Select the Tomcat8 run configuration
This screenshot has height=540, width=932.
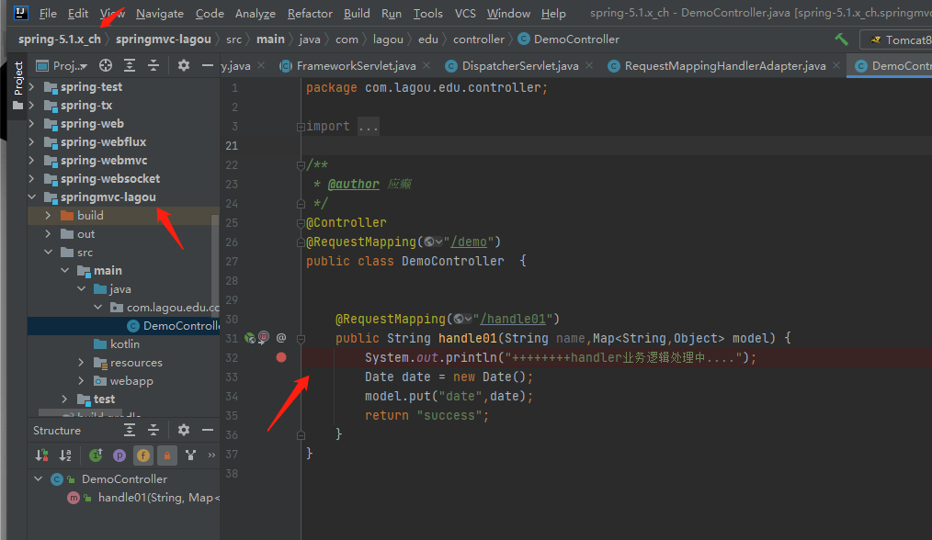point(899,39)
